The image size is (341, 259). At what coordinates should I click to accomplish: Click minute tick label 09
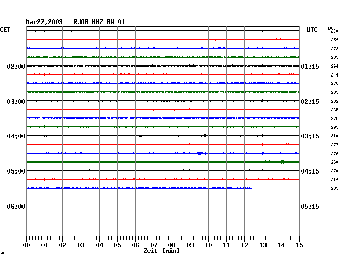click(x=190, y=245)
